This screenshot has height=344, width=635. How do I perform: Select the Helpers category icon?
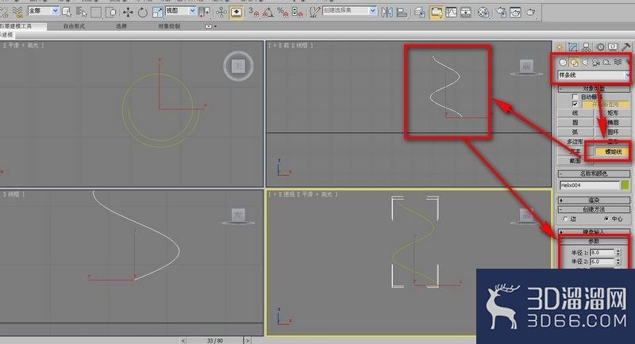tap(606, 63)
